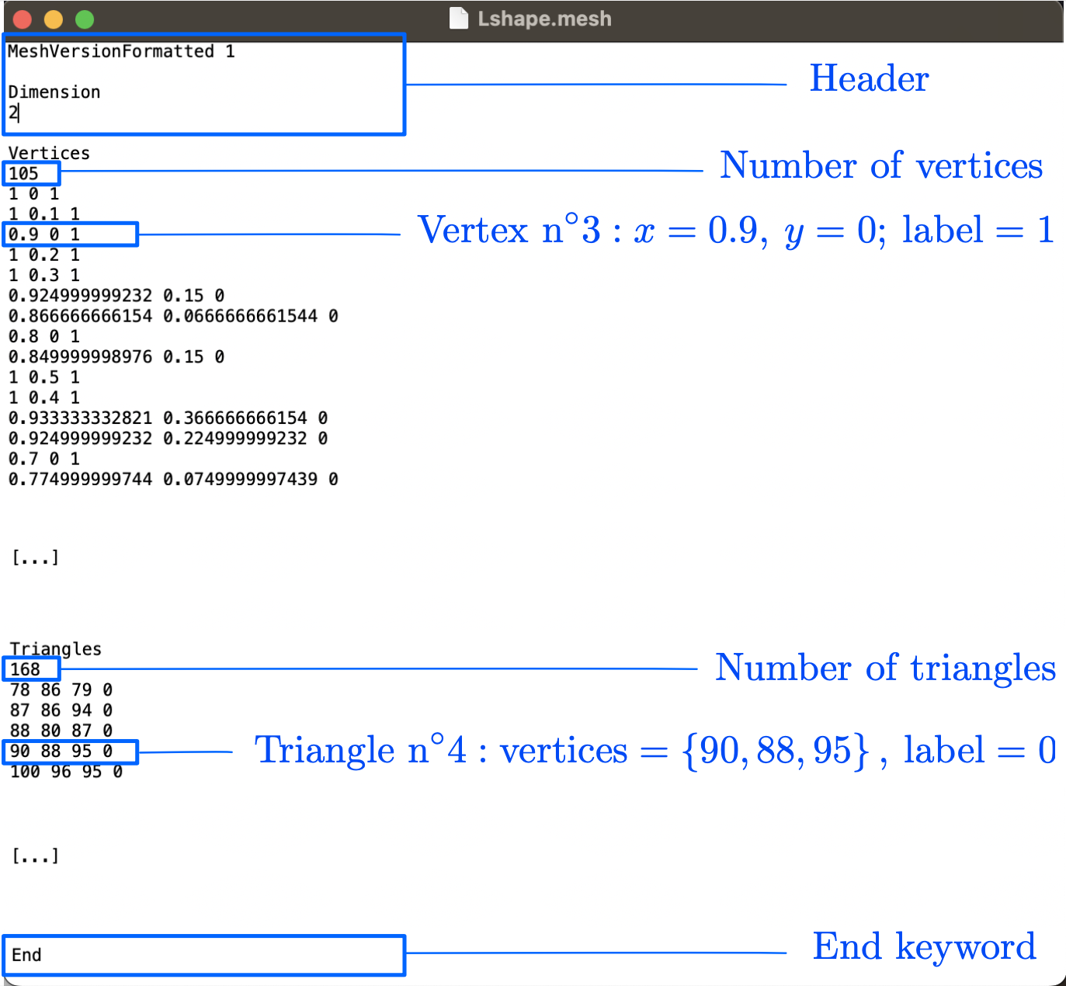The image size is (1066, 986).
Task: Place cursor on the Dimension keyword
Action: click(x=54, y=92)
